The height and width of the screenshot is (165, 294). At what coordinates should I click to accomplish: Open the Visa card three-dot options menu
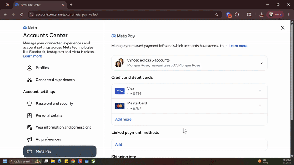pos(260,91)
